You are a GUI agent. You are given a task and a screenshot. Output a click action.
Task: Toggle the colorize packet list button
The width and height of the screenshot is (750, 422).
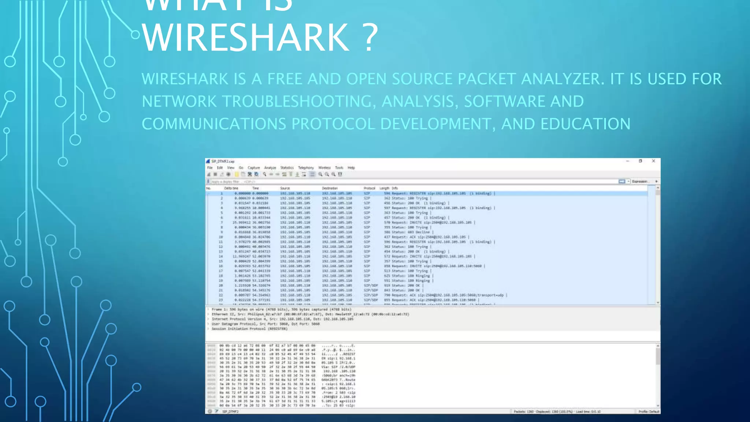[x=312, y=174]
